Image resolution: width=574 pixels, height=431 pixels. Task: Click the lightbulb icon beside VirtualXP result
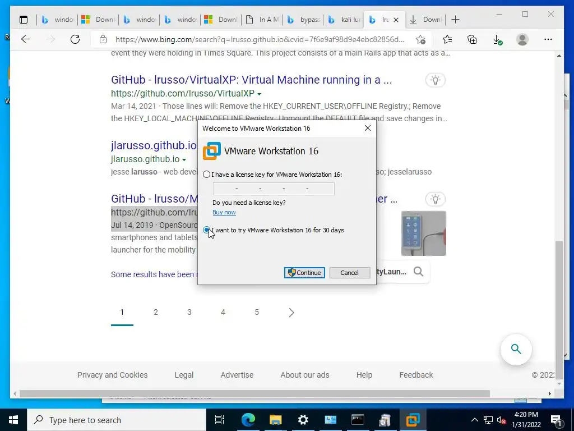coord(435,80)
